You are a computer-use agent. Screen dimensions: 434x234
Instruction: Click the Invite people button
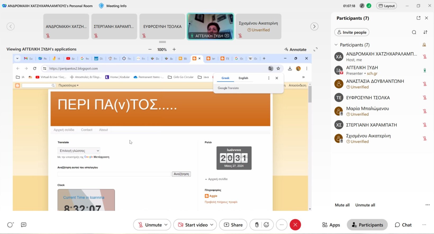pyautogui.click(x=352, y=32)
